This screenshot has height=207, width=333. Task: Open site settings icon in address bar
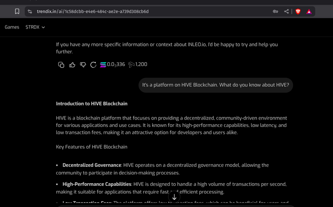coord(30,11)
